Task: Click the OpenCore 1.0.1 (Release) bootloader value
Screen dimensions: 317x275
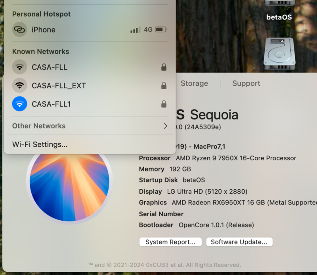Action: pyautogui.click(x=216, y=225)
